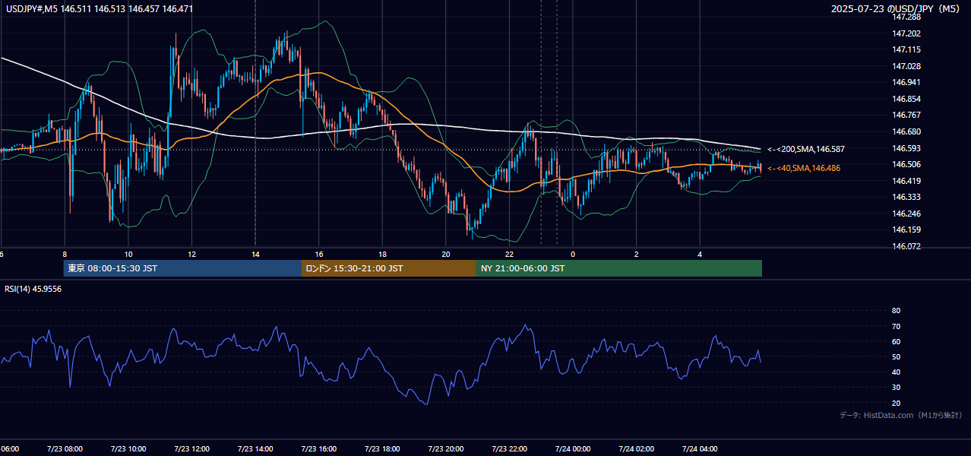Click the 7/23 12:00 date label
971x456 pixels.
pos(191,449)
